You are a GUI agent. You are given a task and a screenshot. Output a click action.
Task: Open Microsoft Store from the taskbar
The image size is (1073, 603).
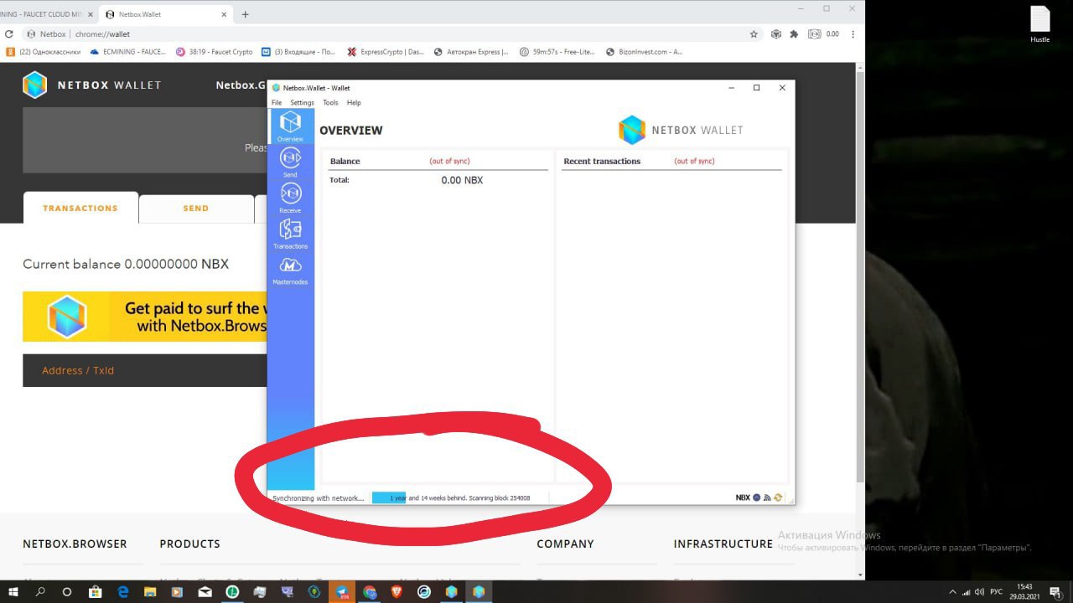point(95,592)
